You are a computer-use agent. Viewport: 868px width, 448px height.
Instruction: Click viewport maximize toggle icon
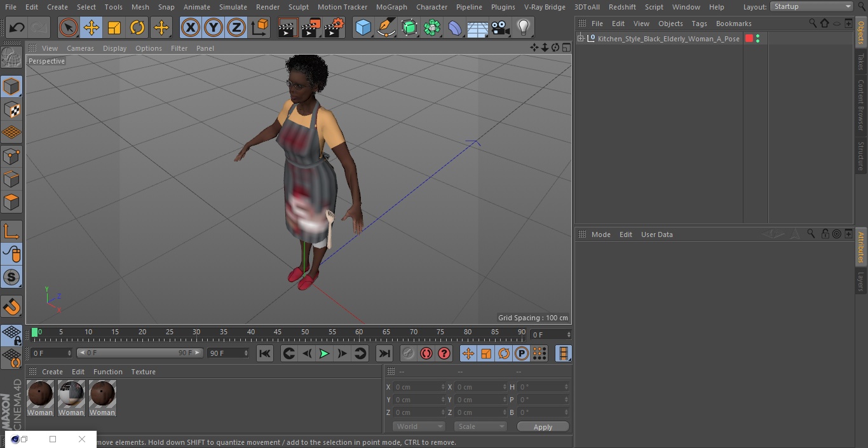(566, 48)
